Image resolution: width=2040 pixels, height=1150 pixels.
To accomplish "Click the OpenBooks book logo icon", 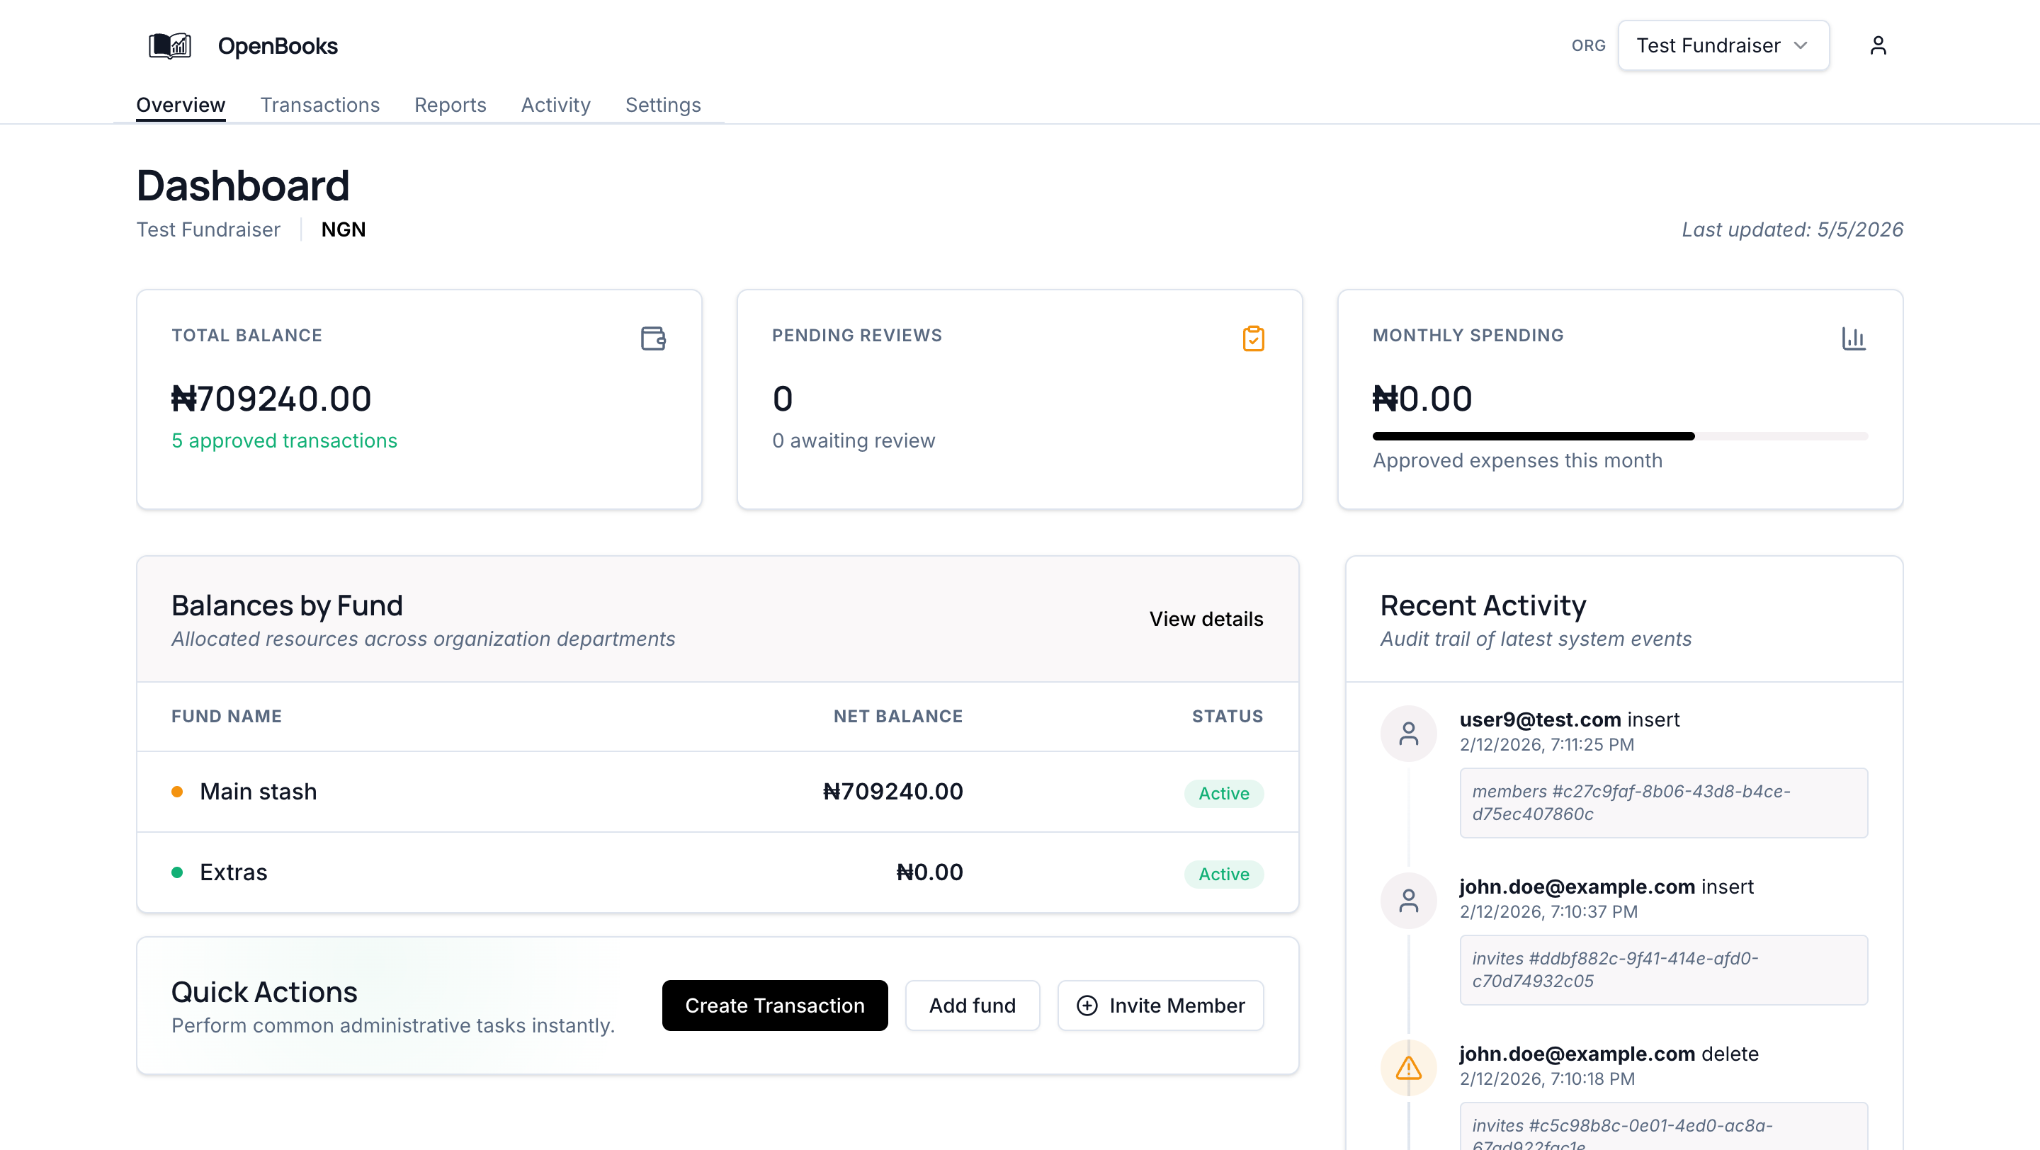I will coord(169,46).
